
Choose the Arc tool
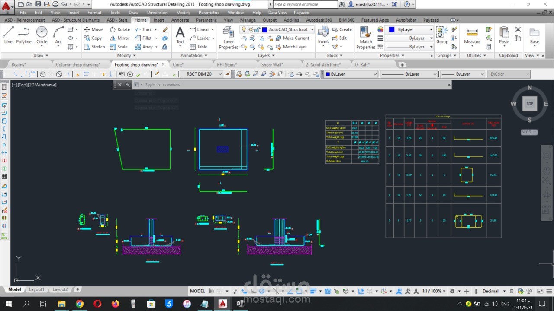pyautogui.click(x=58, y=35)
